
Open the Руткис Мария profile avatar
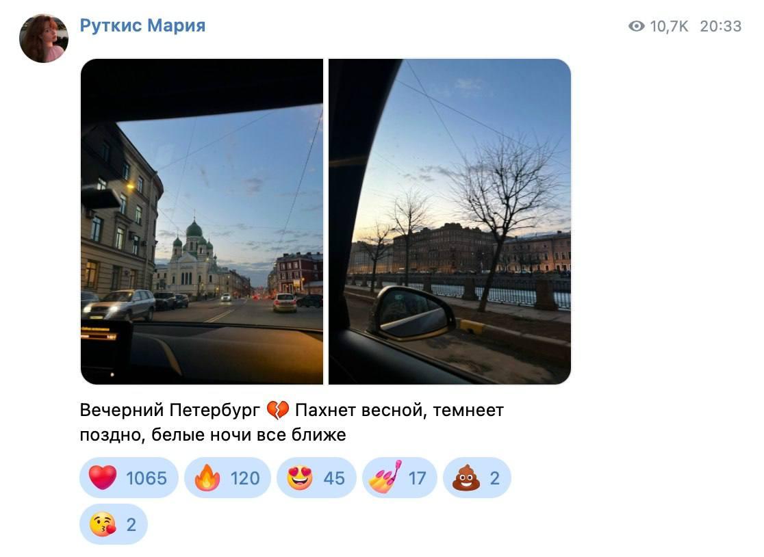pos(43,38)
